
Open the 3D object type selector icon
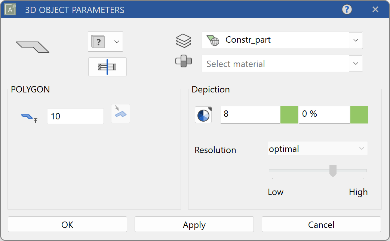pyautogui.click(x=98, y=42)
